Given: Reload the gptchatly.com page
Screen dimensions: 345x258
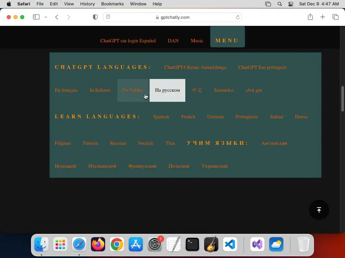Looking at the screenshot, I should 238,17.
